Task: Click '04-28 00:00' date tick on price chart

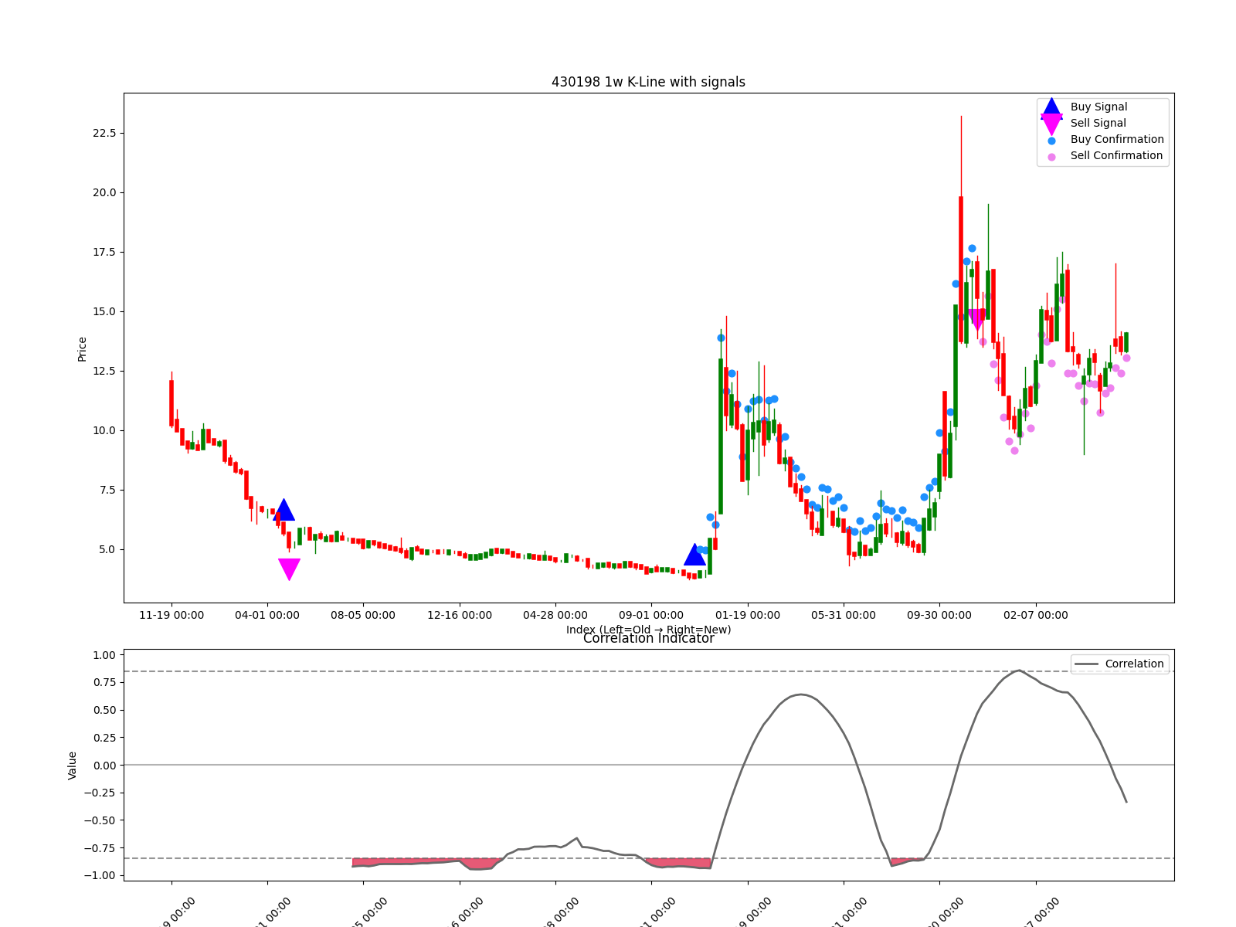Action: 555,616
